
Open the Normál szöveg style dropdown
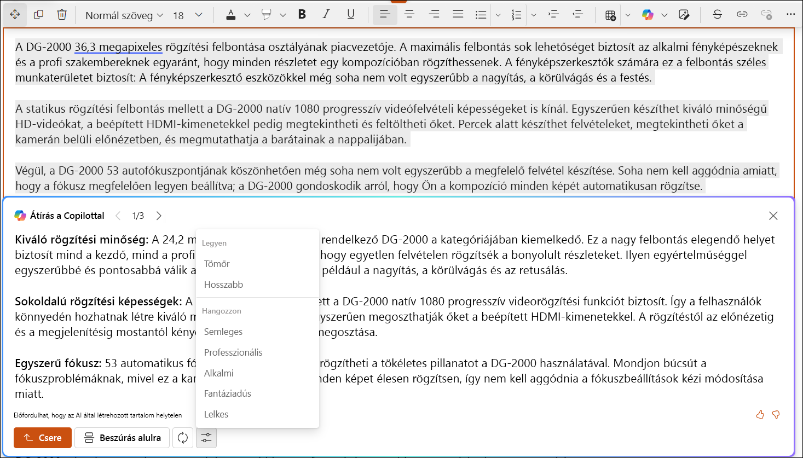(124, 15)
